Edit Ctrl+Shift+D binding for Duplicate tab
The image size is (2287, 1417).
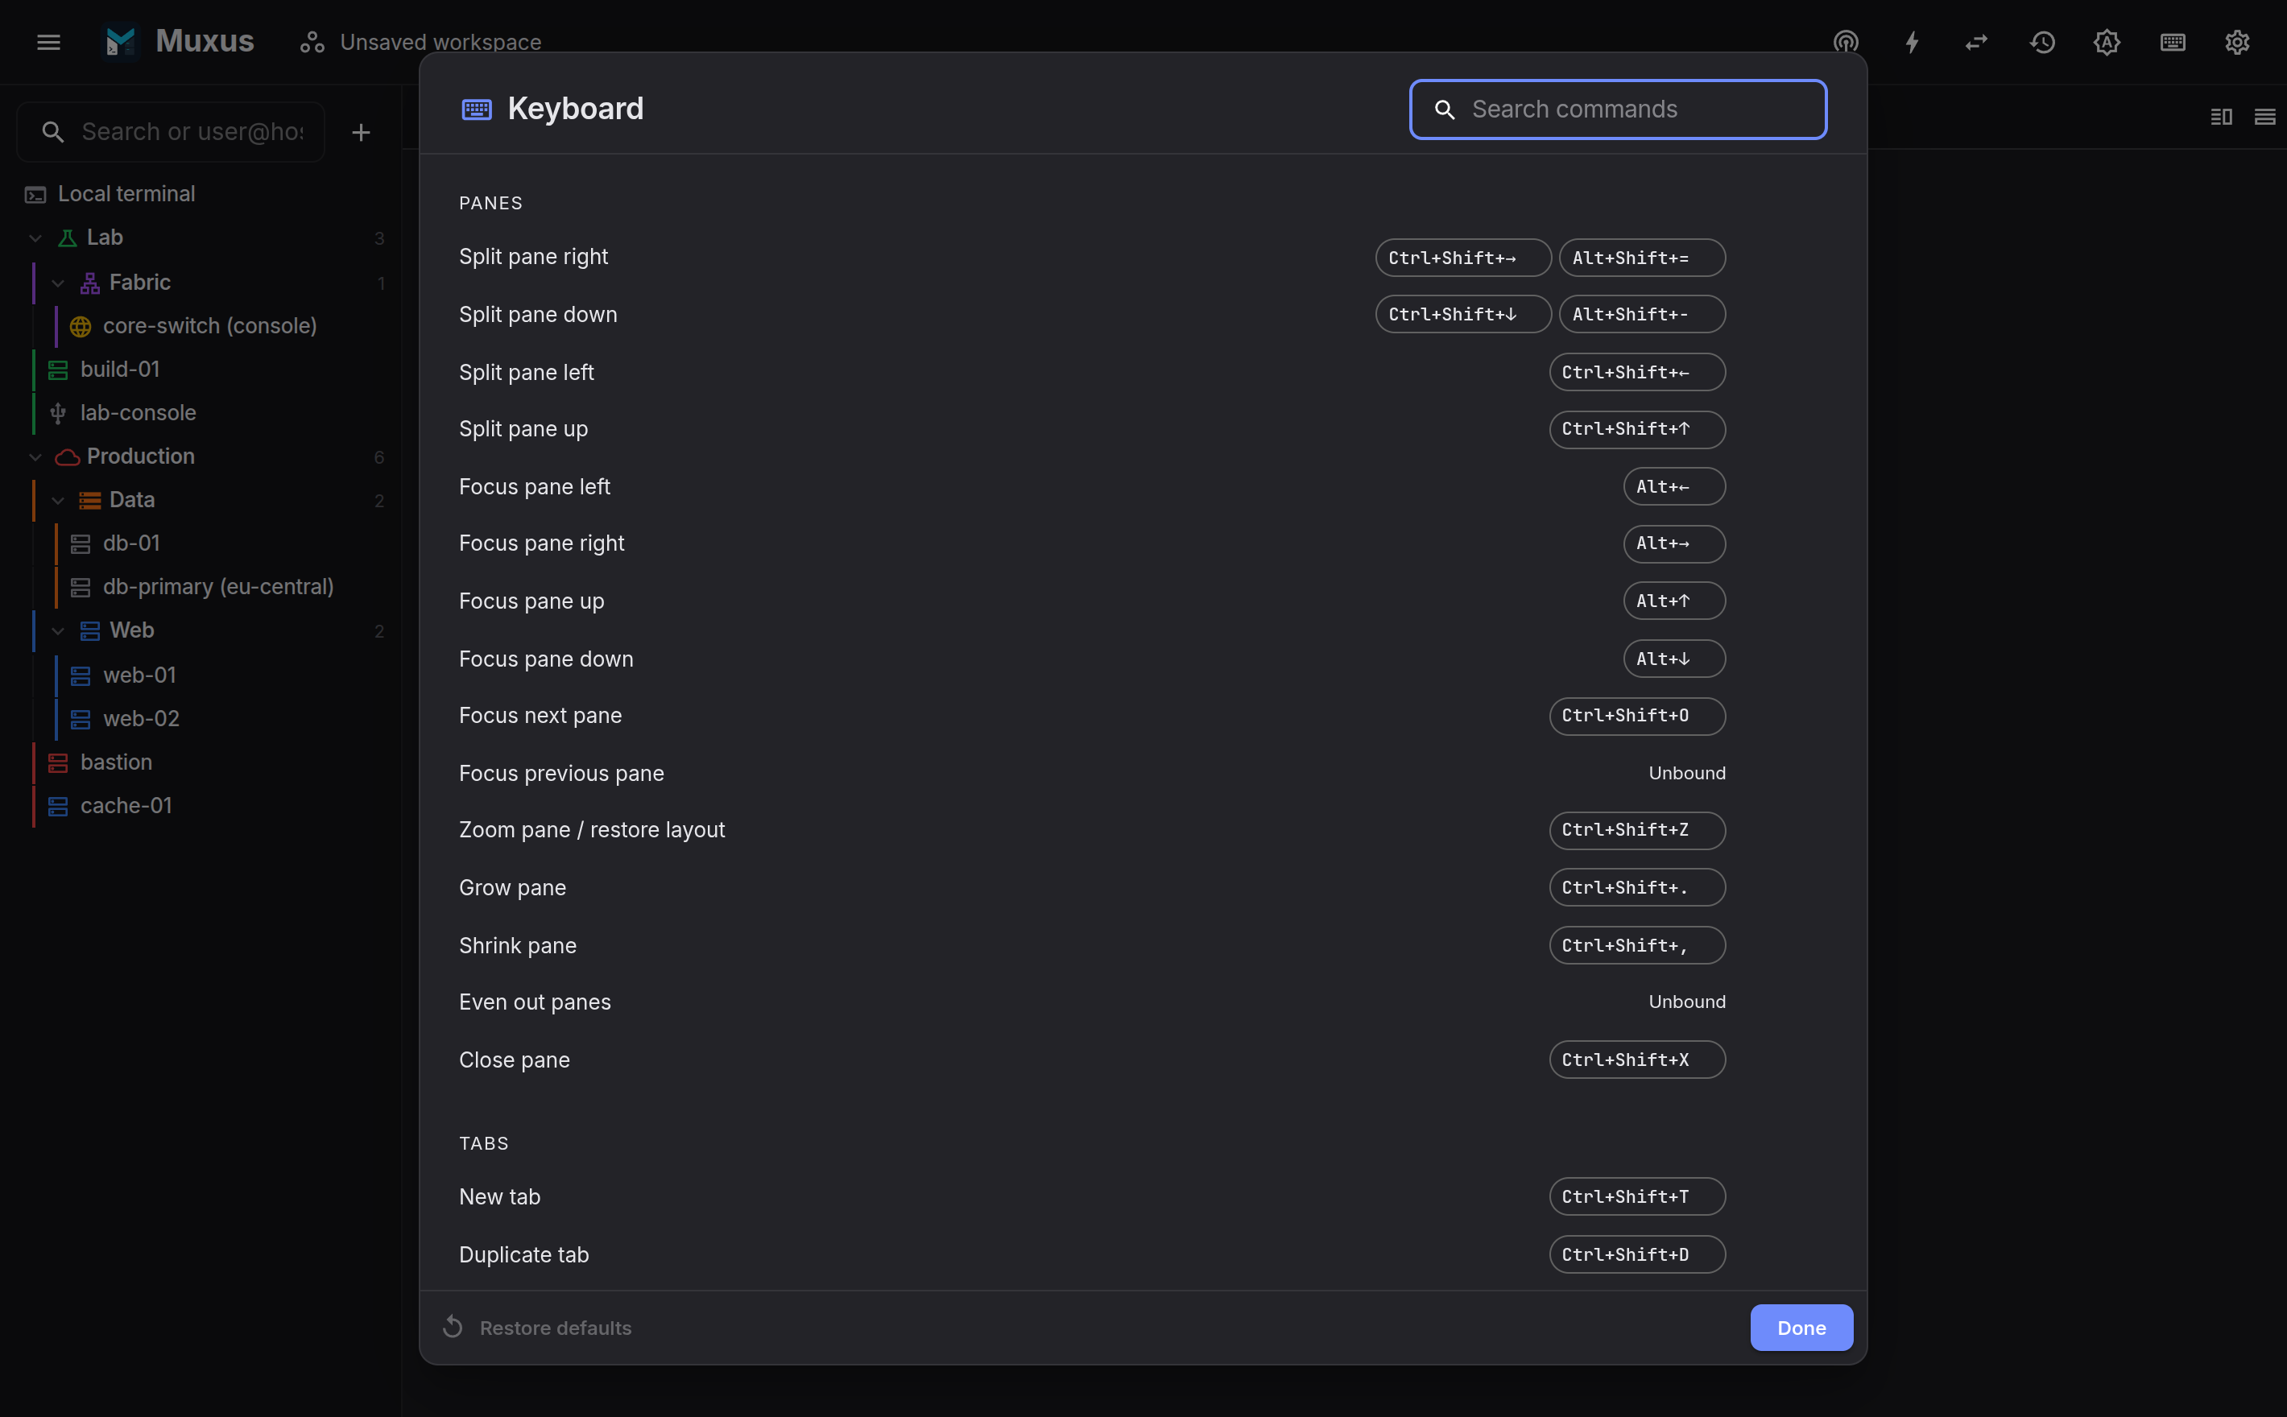(x=1636, y=1255)
